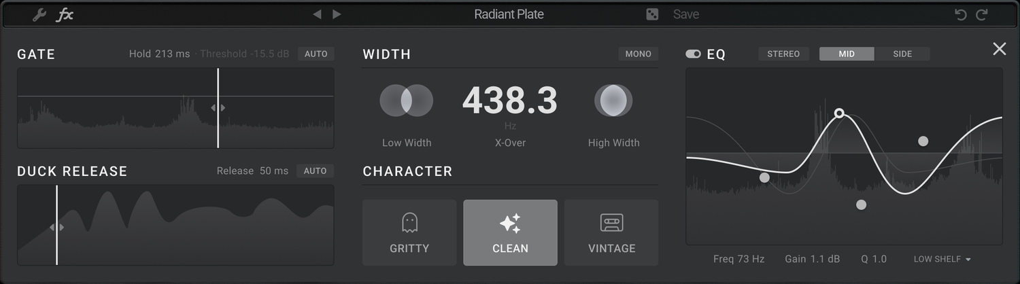Image resolution: width=1020 pixels, height=284 pixels.
Task: Go to next preset arrow
Action: [x=337, y=14]
